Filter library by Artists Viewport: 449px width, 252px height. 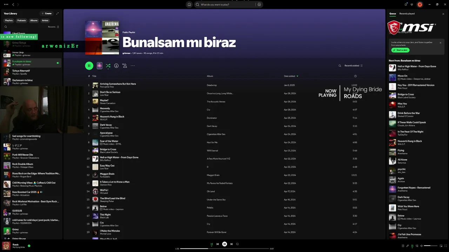[x=45, y=20]
